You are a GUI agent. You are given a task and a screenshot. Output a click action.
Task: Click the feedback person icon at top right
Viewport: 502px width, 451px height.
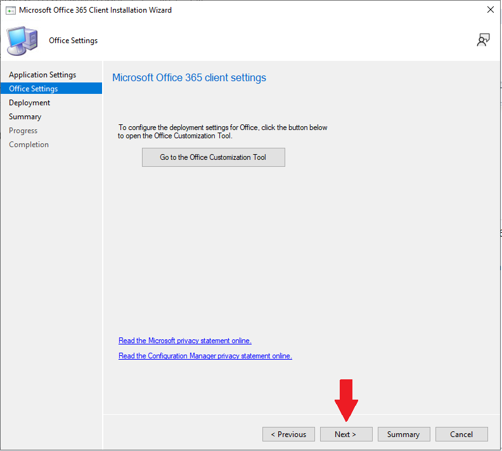tap(483, 40)
